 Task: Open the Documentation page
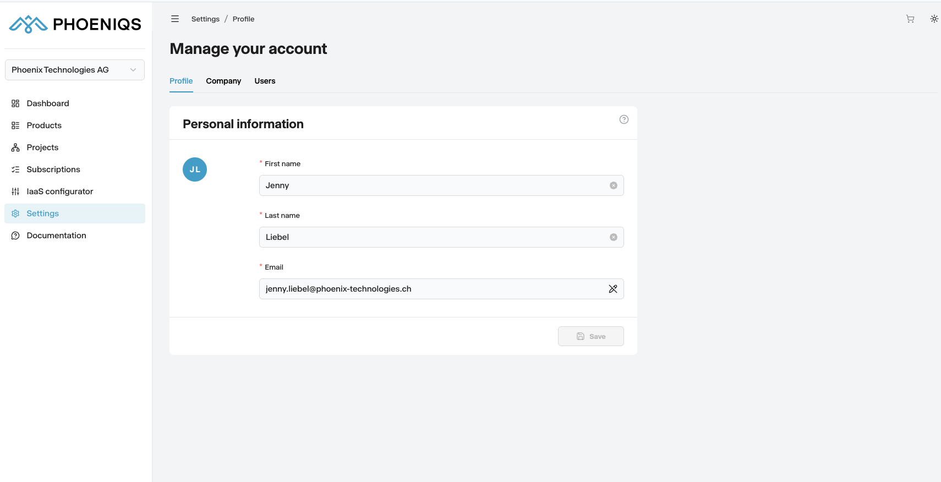tap(56, 235)
